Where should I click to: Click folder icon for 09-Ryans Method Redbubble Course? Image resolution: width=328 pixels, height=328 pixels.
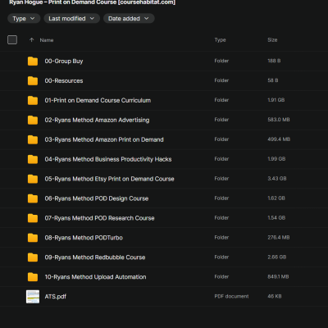(33, 257)
